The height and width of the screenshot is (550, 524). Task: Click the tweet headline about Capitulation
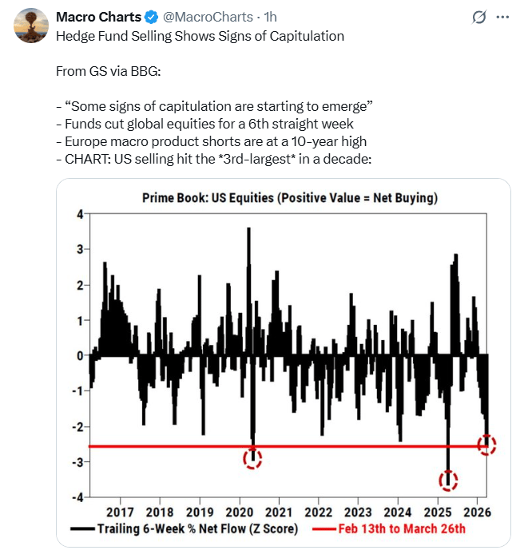200,36
